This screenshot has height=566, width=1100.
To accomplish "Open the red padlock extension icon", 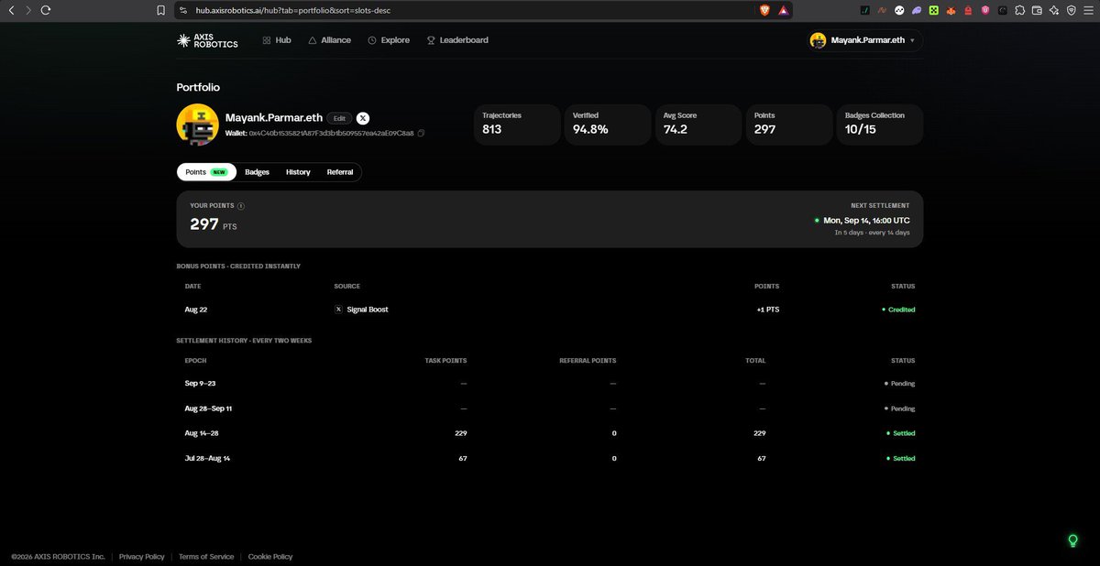I will (968, 10).
